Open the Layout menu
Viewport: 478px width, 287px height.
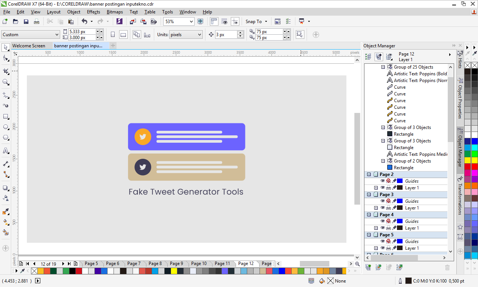click(54, 12)
